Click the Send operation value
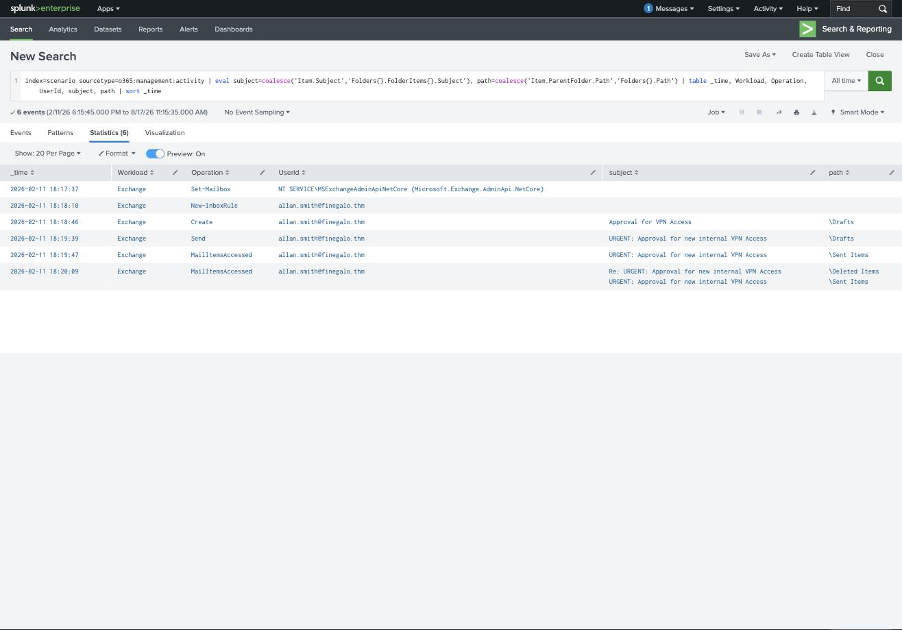Image resolution: width=902 pixels, height=630 pixels. tap(198, 239)
